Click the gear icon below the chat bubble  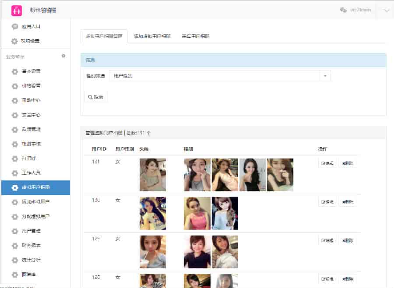click(x=15, y=41)
